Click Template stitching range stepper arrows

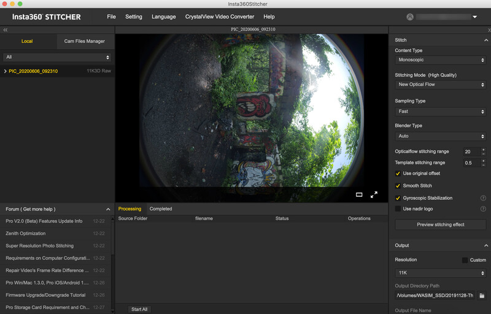pos(484,163)
